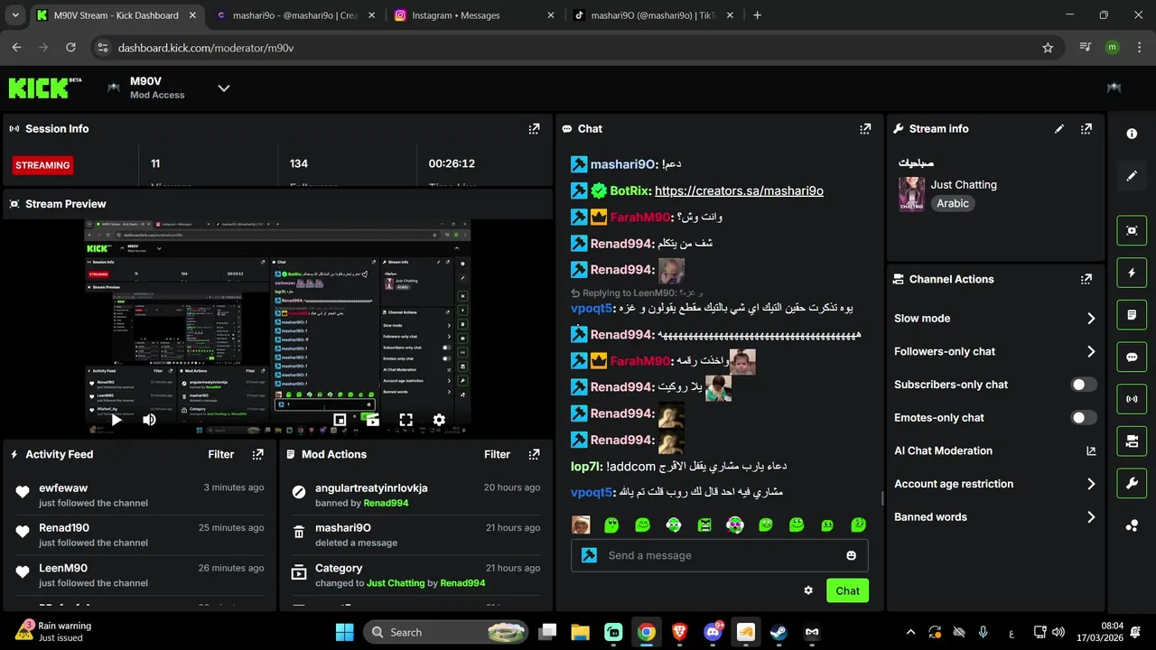The image size is (1156, 650).
Task: Switch to TikTok mashari9O tab
Action: pyautogui.click(x=652, y=15)
